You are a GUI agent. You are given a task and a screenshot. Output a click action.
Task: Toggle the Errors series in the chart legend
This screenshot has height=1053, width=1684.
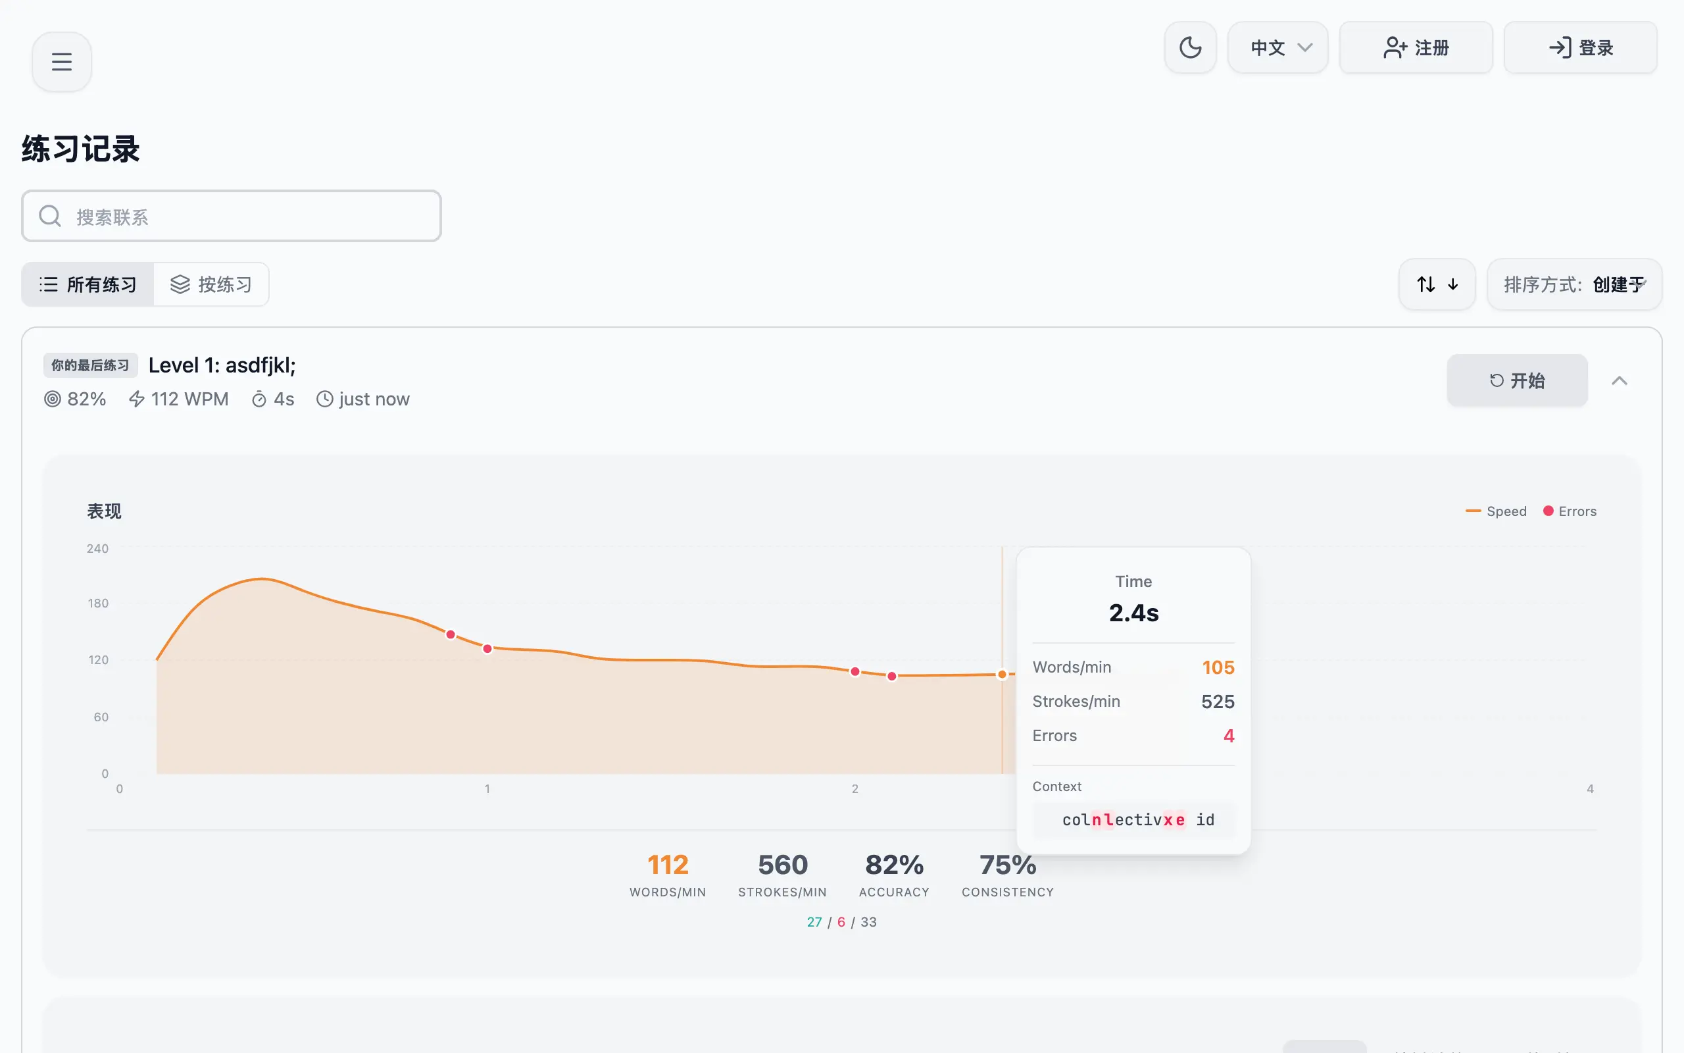(x=1570, y=511)
